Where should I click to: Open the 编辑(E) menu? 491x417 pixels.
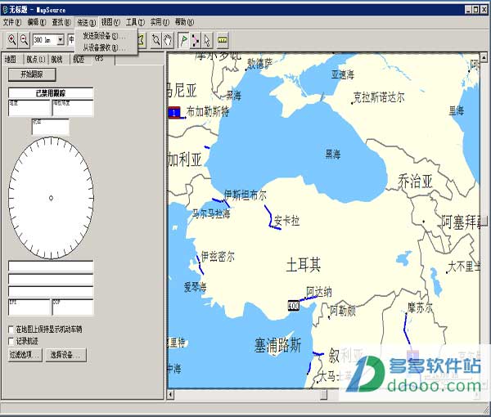(x=36, y=22)
